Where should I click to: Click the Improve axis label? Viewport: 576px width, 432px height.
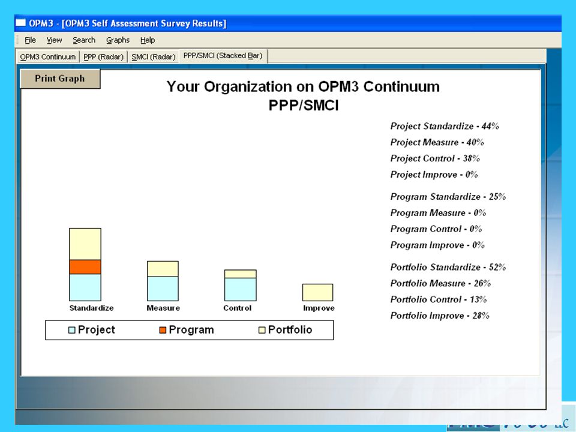tap(319, 308)
